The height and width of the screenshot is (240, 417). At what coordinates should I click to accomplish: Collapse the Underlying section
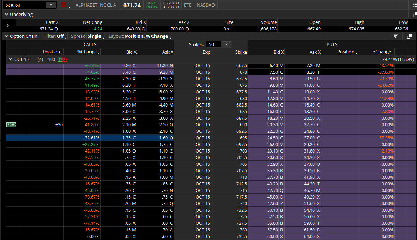[6, 15]
